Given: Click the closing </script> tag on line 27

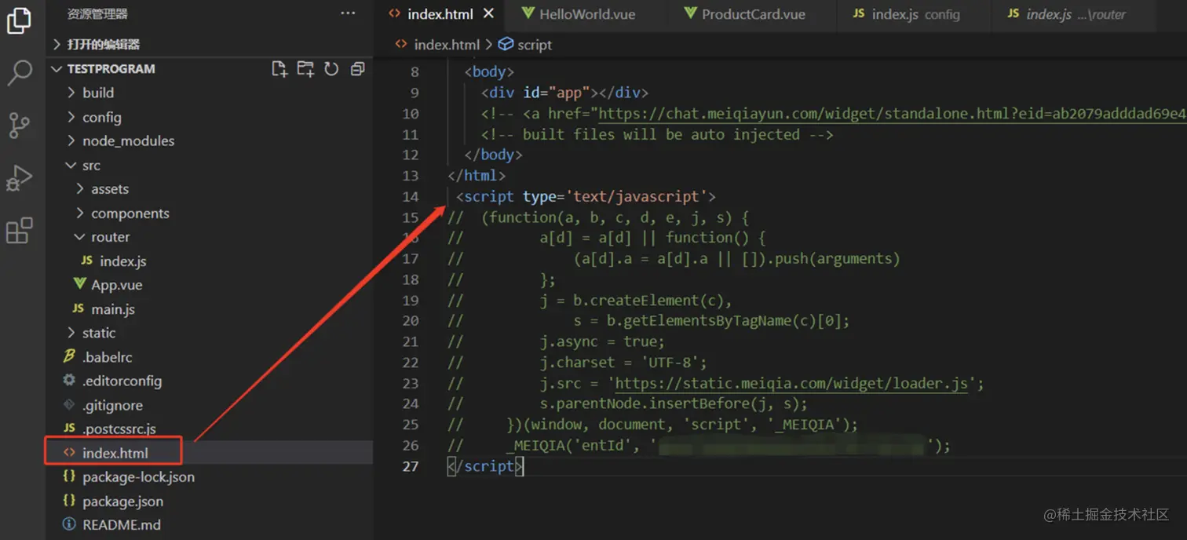Looking at the screenshot, I should tap(485, 466).
